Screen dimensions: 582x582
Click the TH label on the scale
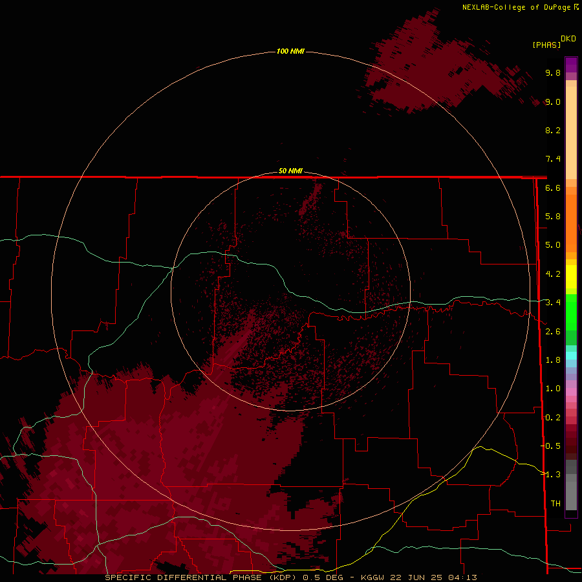click(x=555, y=504)
